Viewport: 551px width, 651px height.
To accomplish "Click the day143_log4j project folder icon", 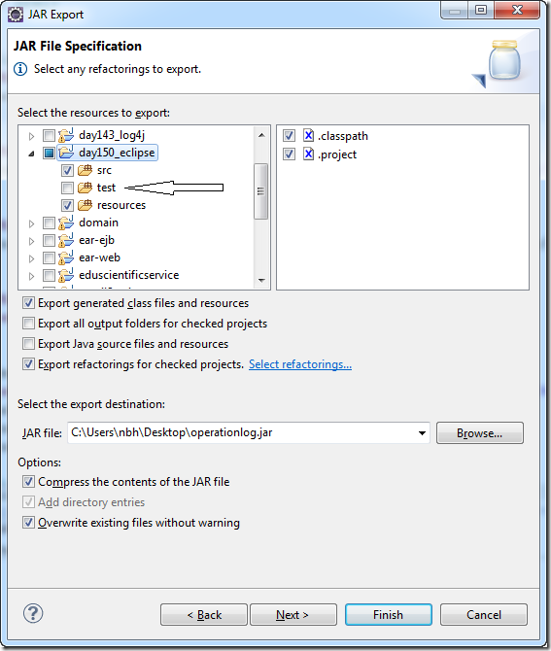I will tap(66, 135).
